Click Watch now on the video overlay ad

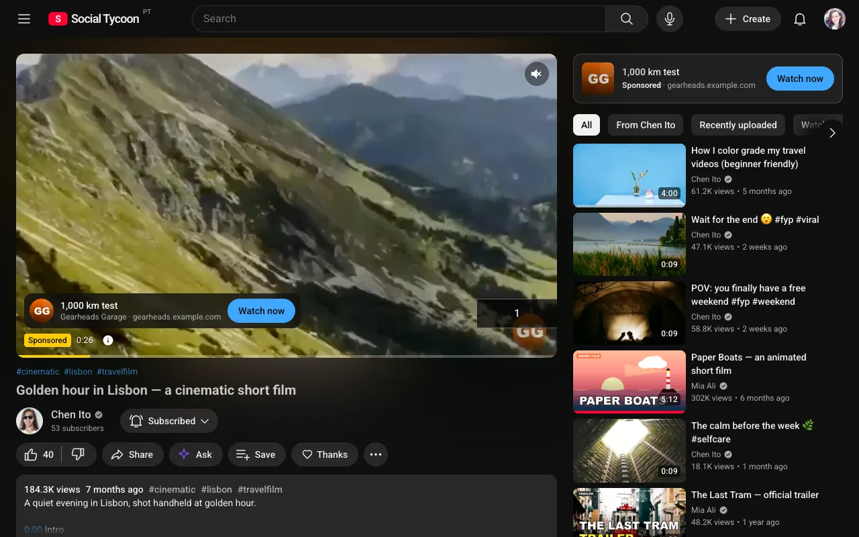(262, 311)
